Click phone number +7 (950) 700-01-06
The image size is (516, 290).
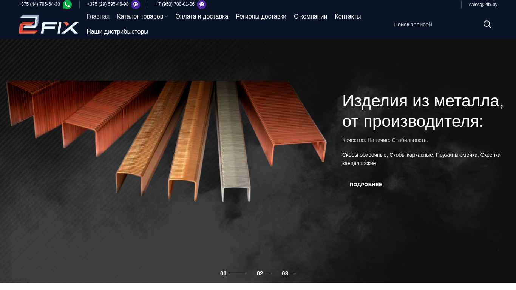point(175,4)
